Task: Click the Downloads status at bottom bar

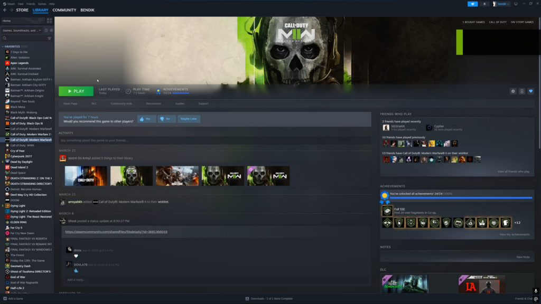Action: tap(269, 299)
